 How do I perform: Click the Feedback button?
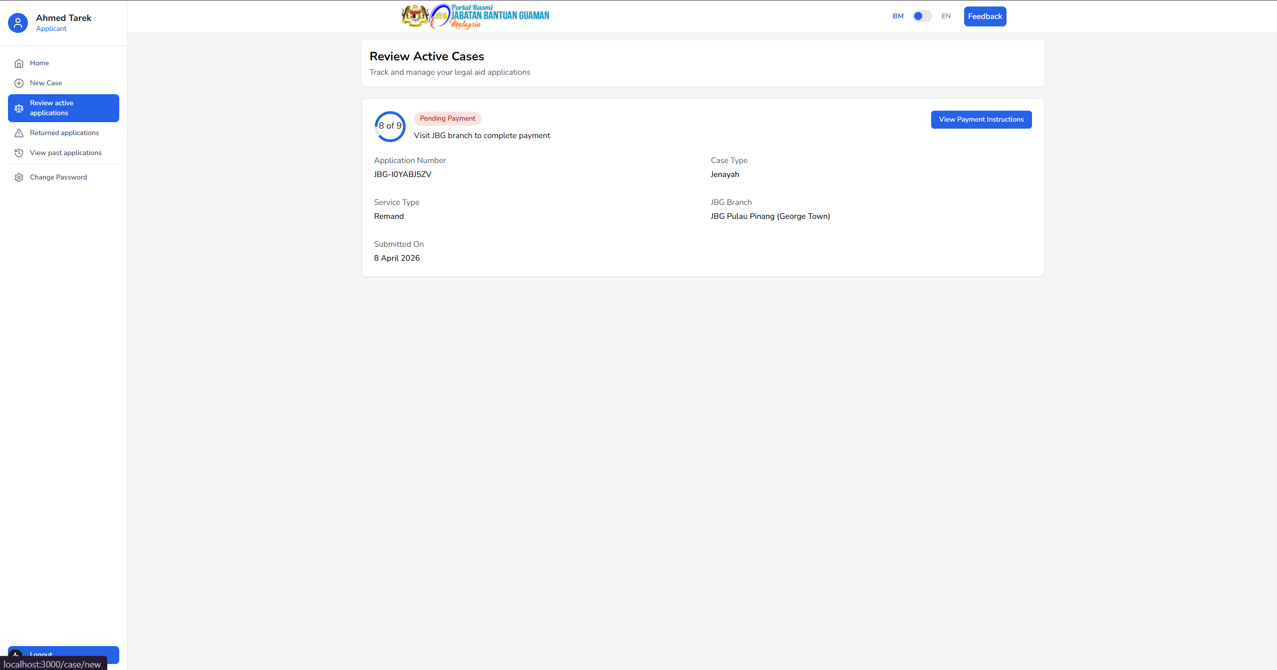point(985,16)
